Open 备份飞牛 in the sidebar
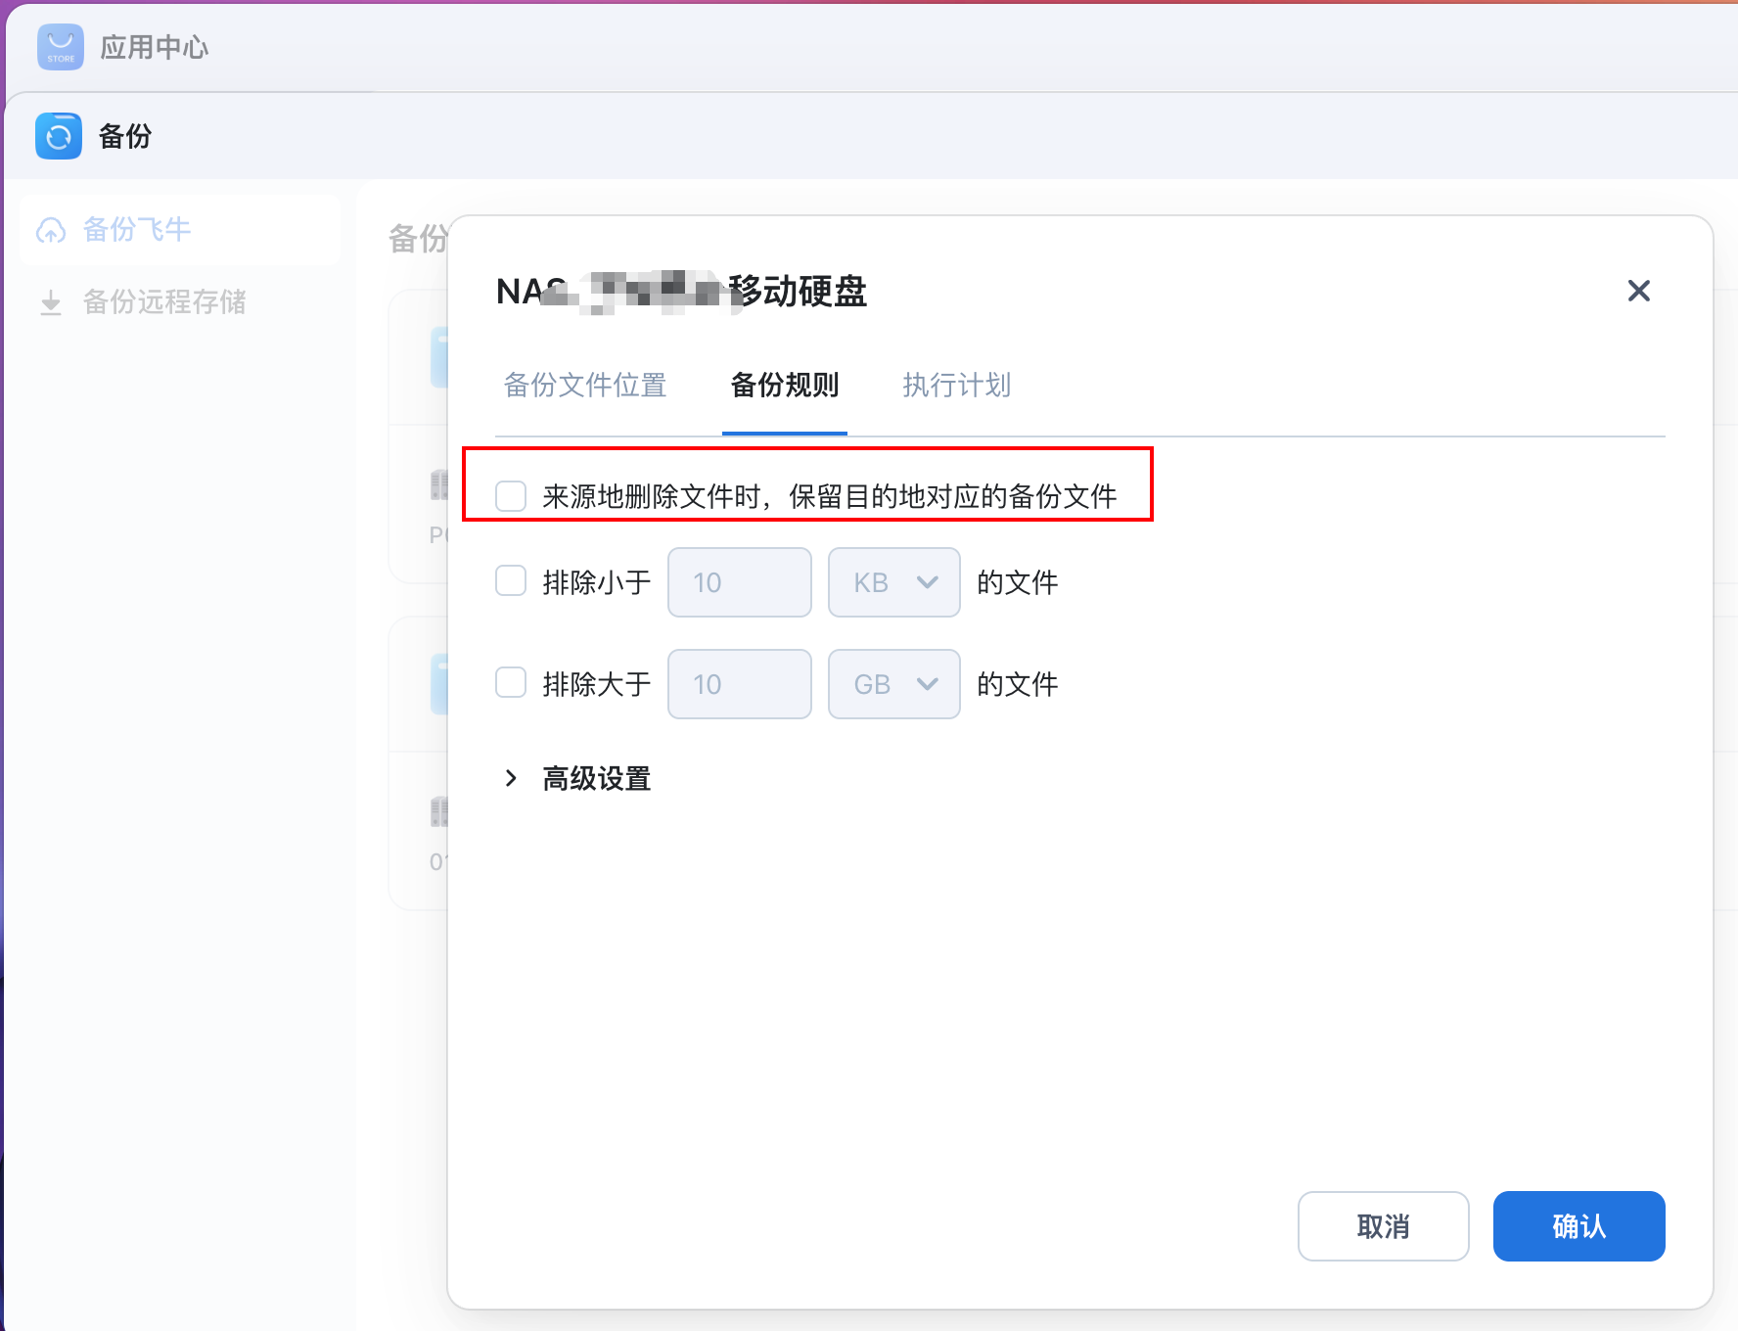 (180, 230)
